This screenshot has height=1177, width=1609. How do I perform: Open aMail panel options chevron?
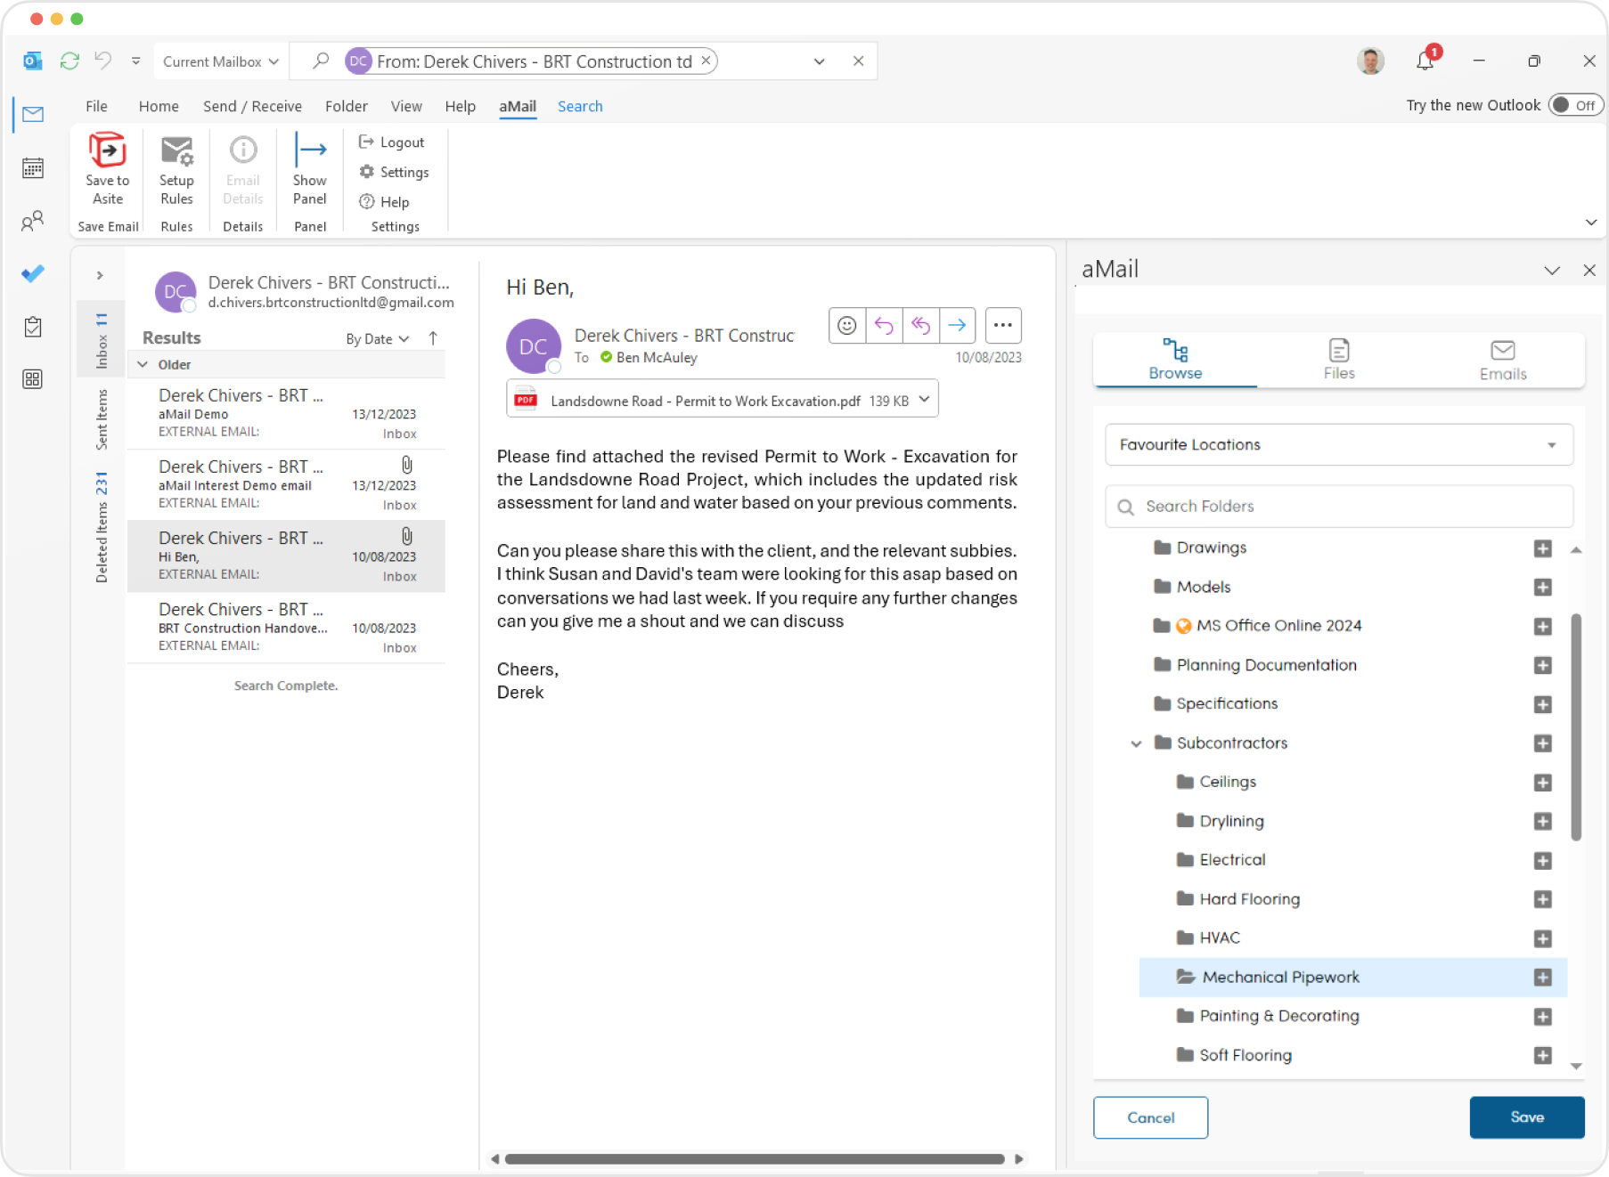[x=1552, y=270]
